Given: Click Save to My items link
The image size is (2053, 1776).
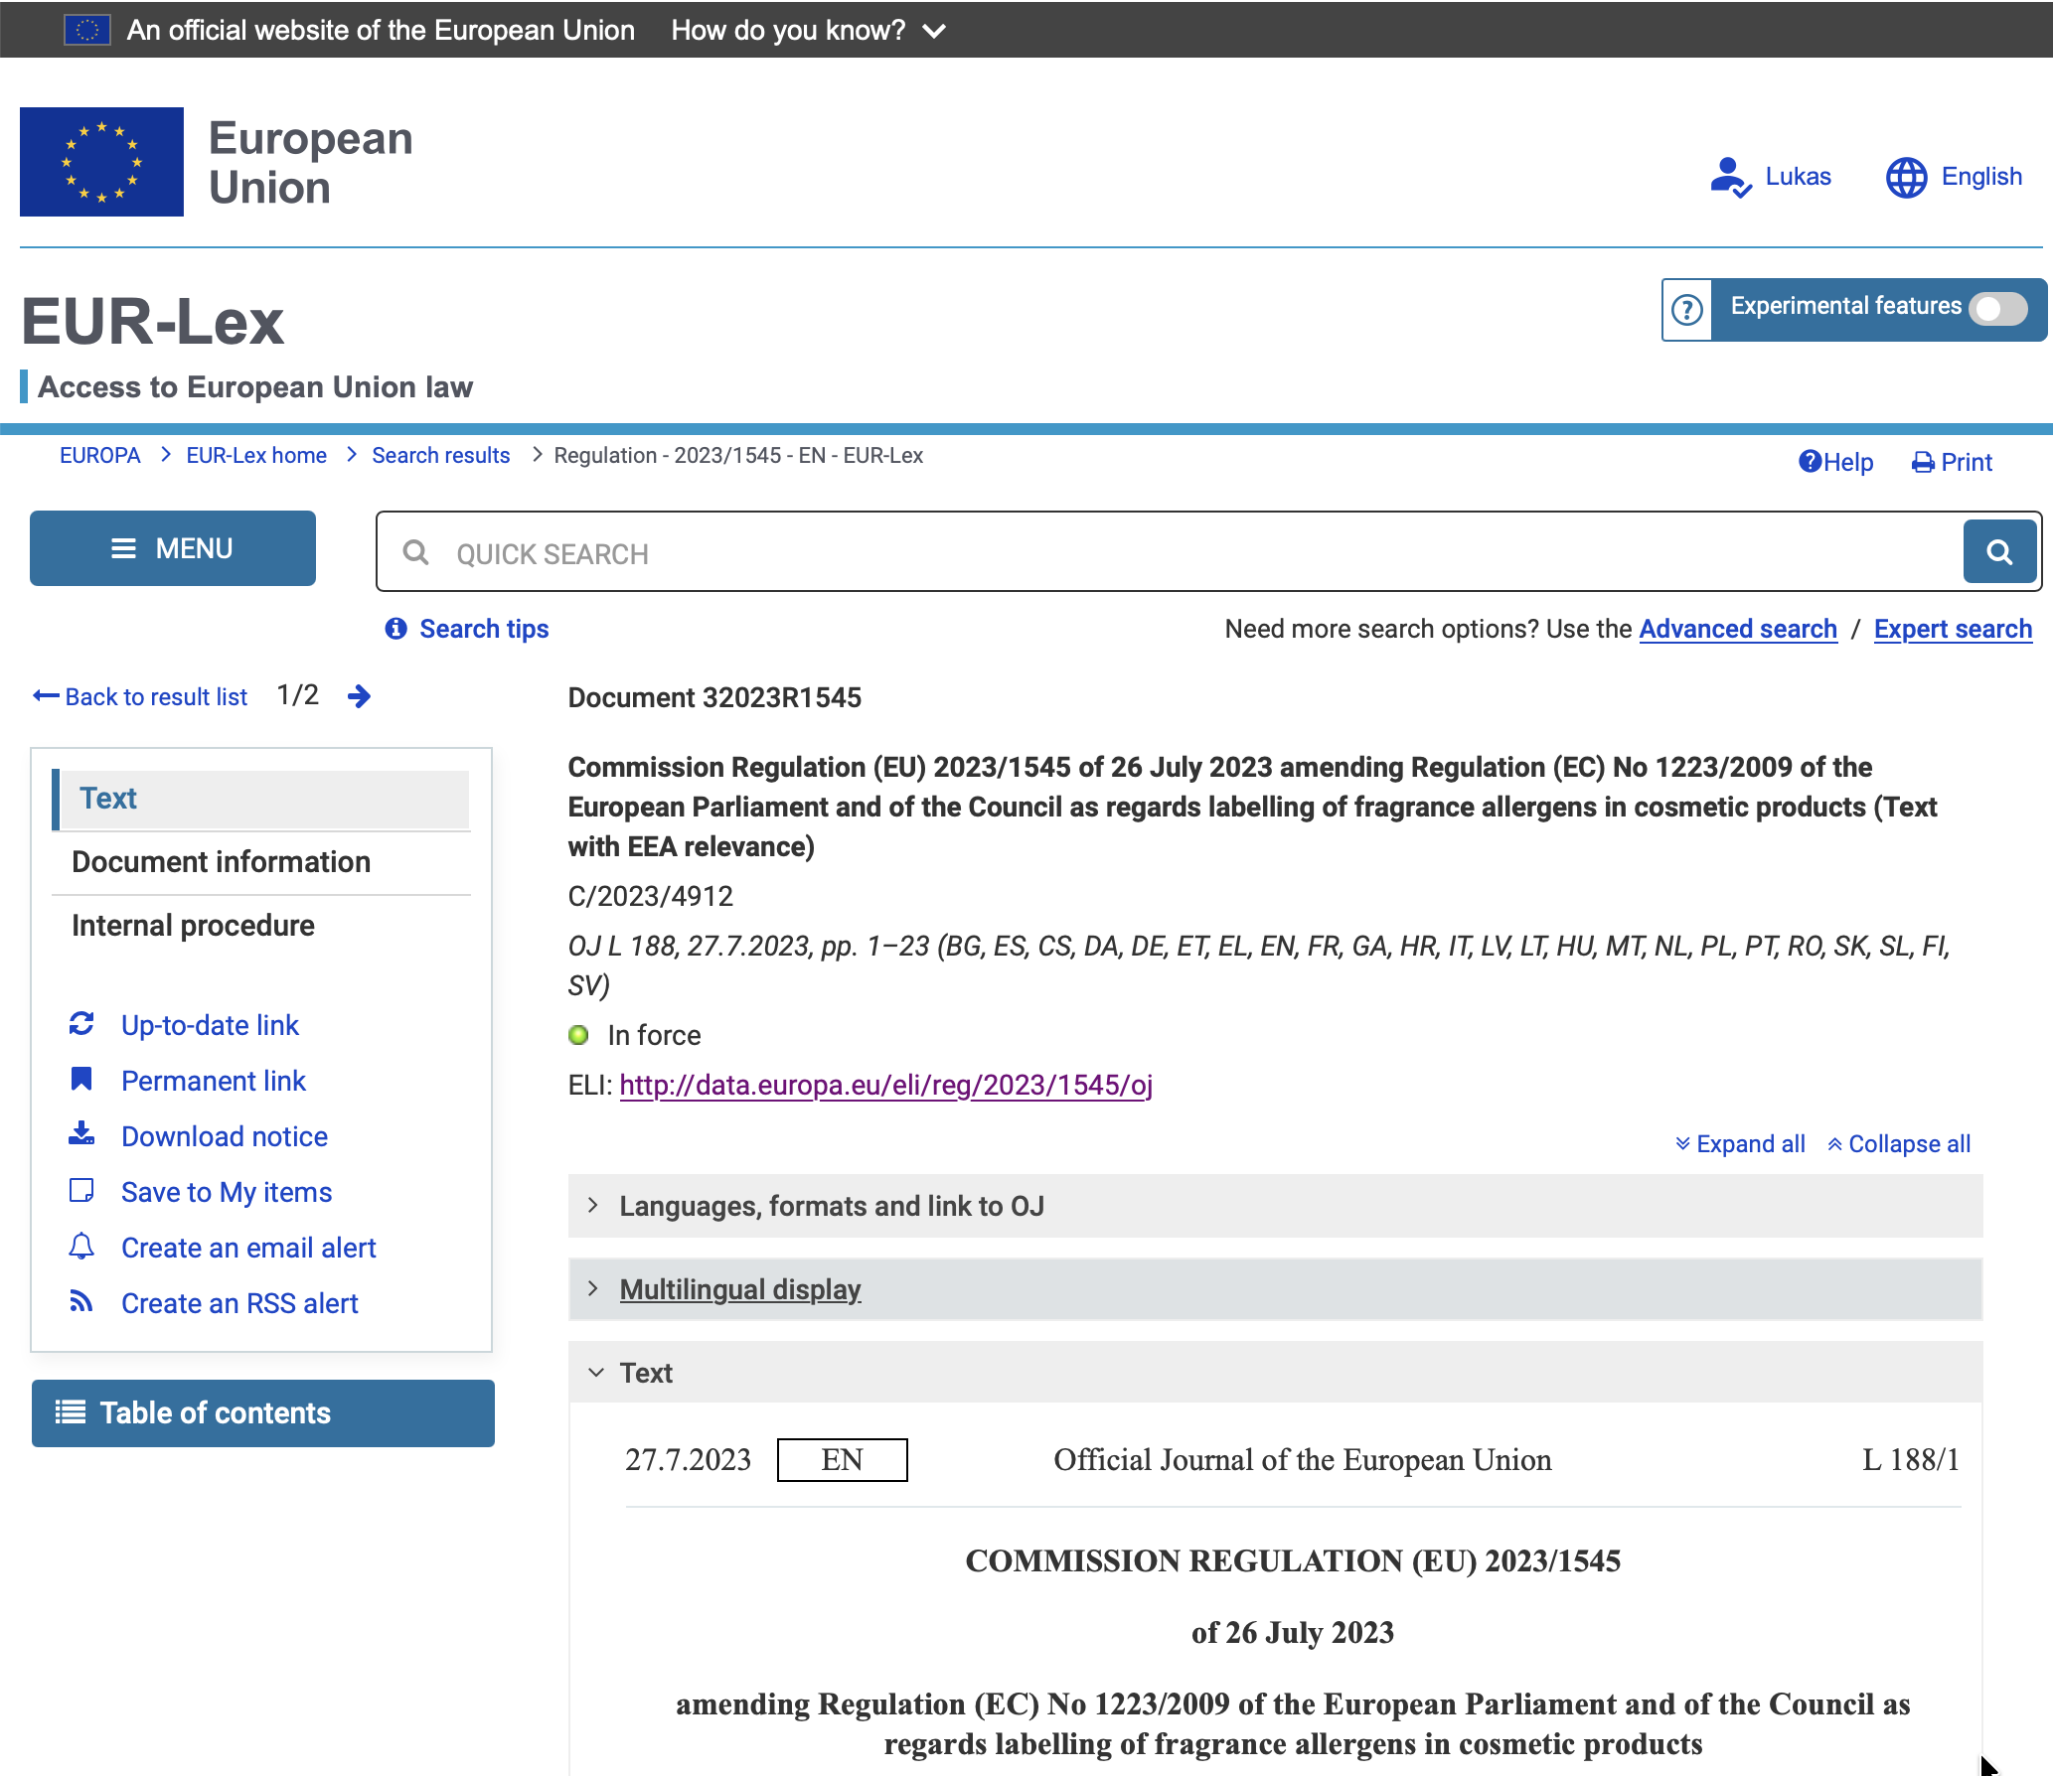Looking at the screenshot, I should tap(227, 1192).
